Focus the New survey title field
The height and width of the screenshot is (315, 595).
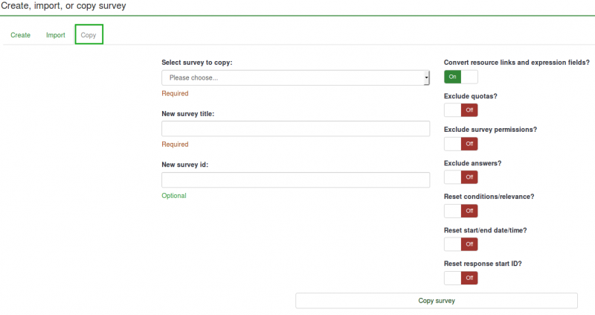(295, 129)
